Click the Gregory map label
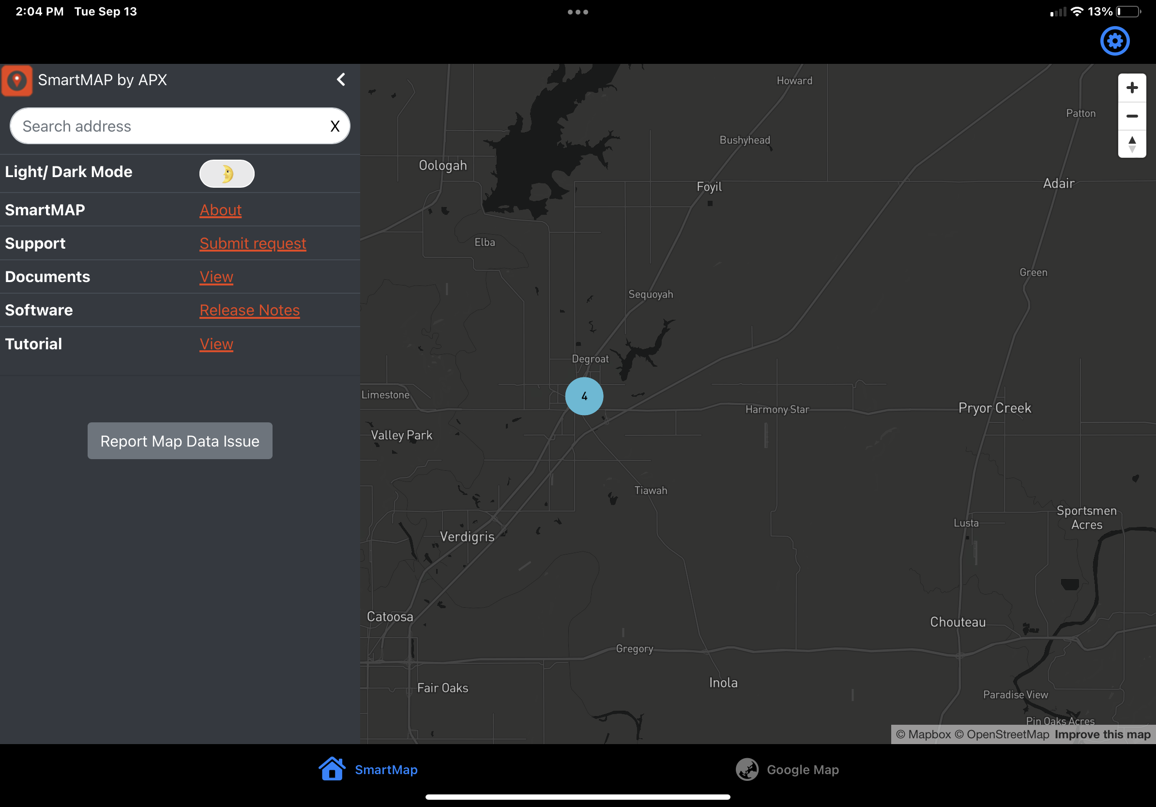 click(x=634, y=649)
